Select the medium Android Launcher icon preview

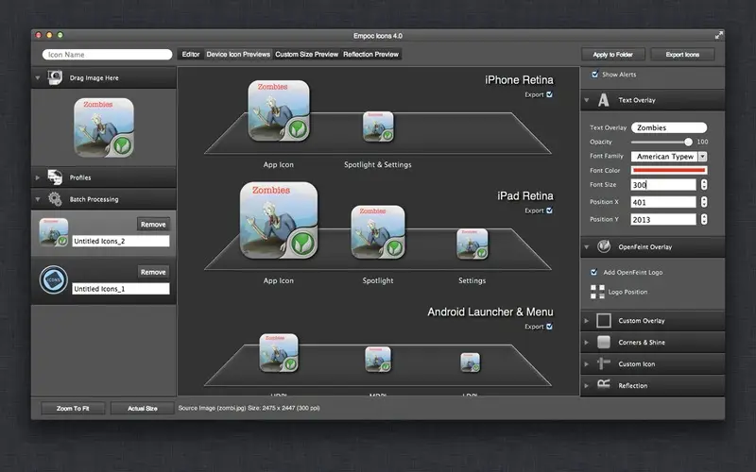pyautogui.click(x=378, y=360)
